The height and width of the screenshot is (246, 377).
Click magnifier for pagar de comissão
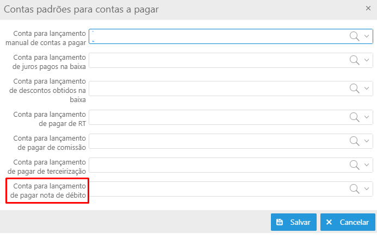(x=354, y=141)
